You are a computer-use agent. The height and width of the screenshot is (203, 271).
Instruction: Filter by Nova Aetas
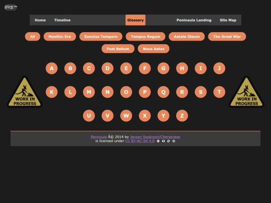(x=154, y=49)
